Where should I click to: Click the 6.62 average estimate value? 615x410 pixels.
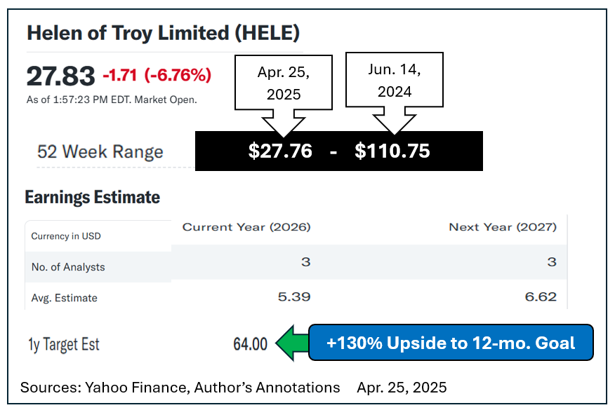pos(541,297)
